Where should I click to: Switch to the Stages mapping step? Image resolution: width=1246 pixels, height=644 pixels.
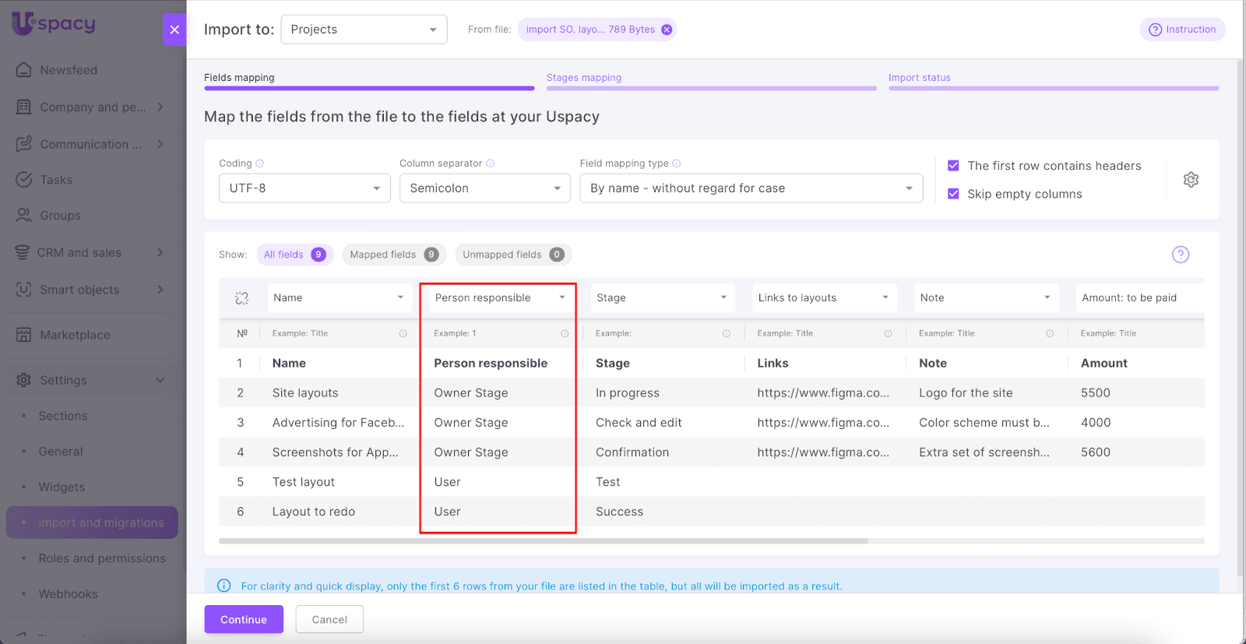584,78
